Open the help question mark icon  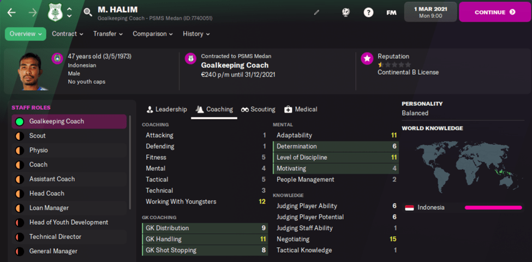point(368,12)
